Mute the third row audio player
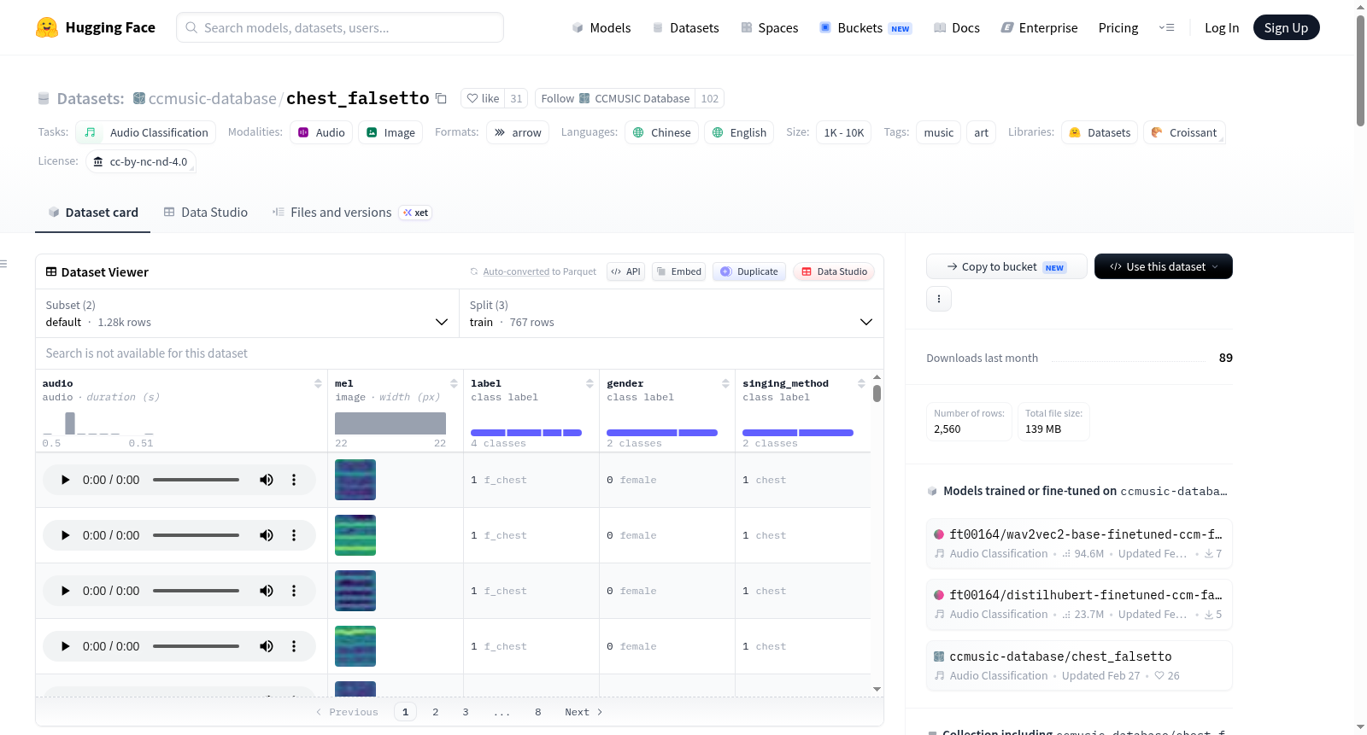This screenshot has width=1367, height=735. pos(267,591)
